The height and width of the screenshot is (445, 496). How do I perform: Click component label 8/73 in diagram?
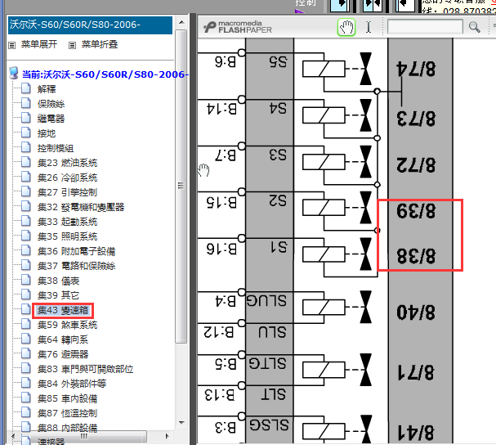click(416, 119)
